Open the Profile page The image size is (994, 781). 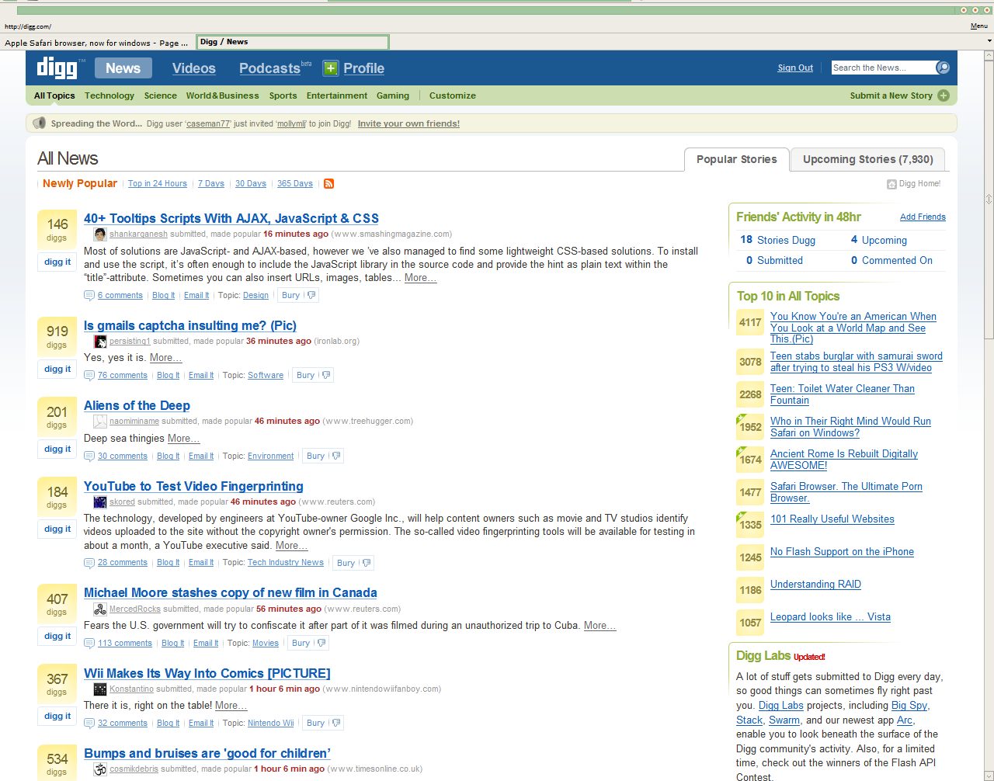[363, 68]
